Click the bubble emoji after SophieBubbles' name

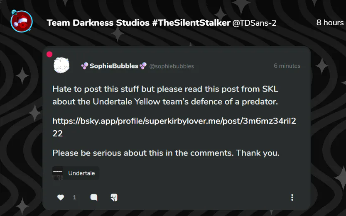pyautogui.click(x=143, y=66)
